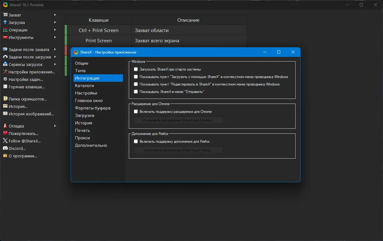Enable Запускать ShareX при старте системы

(x=136, y=69)
